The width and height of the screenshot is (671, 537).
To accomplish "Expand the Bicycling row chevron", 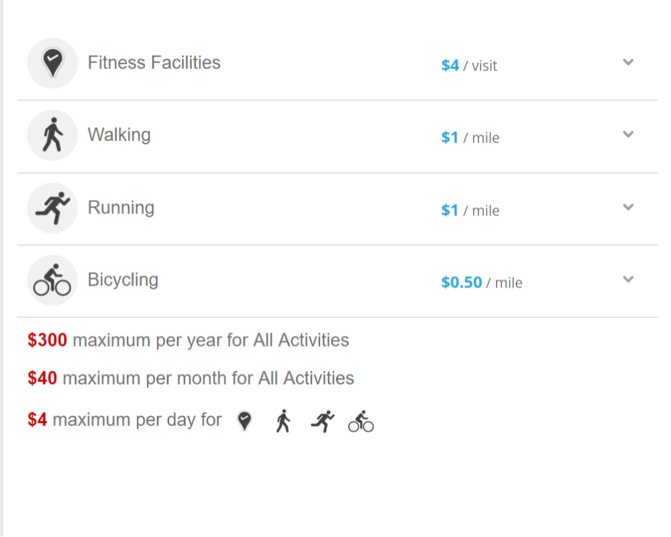I will [x=628, y=279].
